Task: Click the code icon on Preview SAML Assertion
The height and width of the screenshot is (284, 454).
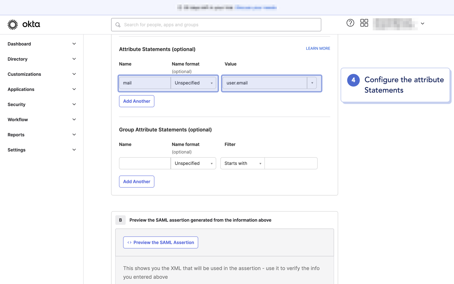Action: coord(129,242)
